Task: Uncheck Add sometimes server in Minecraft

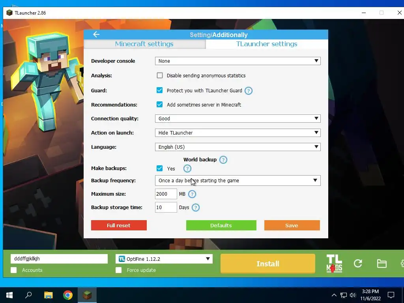Action: tap(159, 104)
